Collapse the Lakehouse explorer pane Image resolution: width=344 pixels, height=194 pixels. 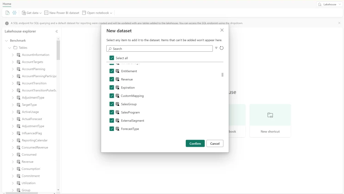click(57, 31)
